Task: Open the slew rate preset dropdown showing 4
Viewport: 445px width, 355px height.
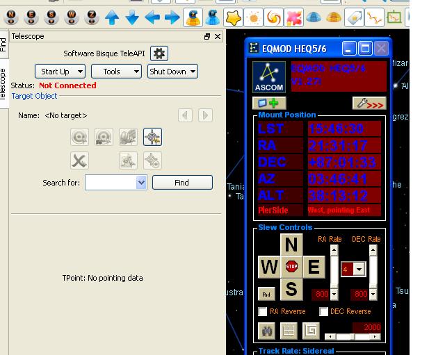Action: pos(353,269)
